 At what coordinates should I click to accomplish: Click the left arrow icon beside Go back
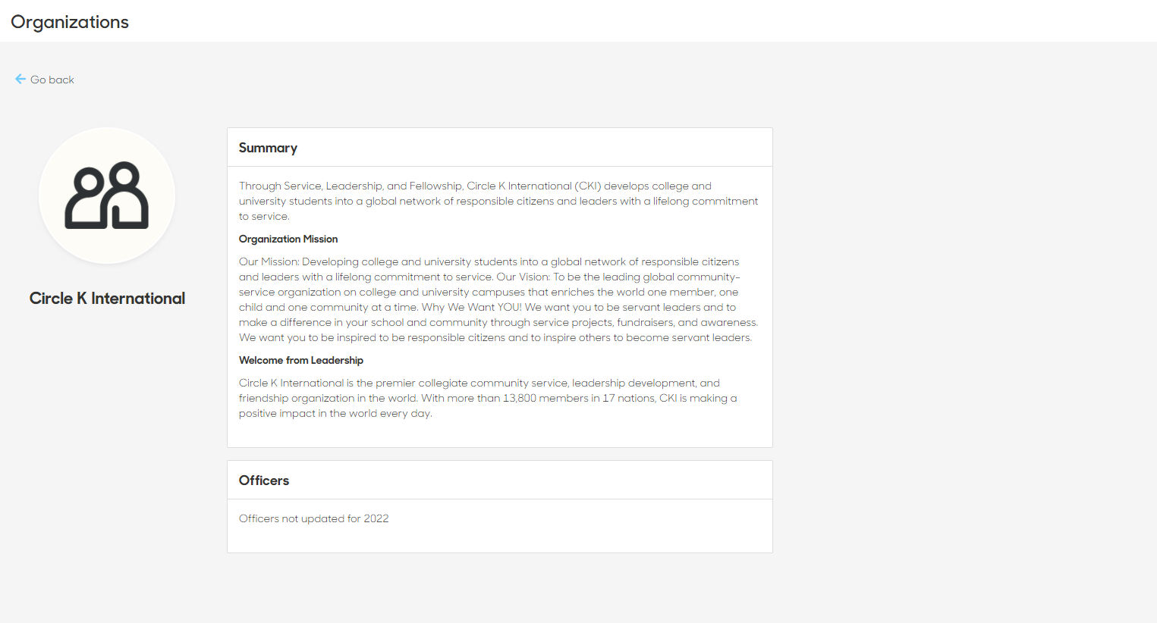click(x=20, y=80)
